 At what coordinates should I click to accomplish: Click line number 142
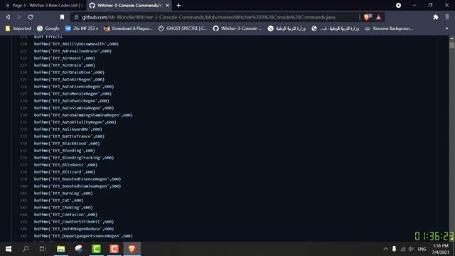[23, 201]
